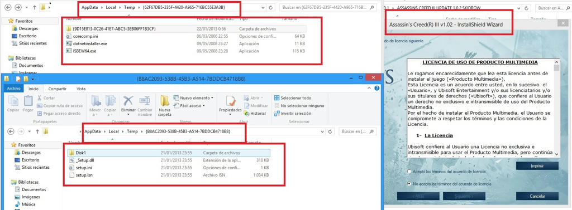Image resolution: width=572 pixels, height=210 pixels.
Task: Click Invertir selección
Action: pos(293,114)
